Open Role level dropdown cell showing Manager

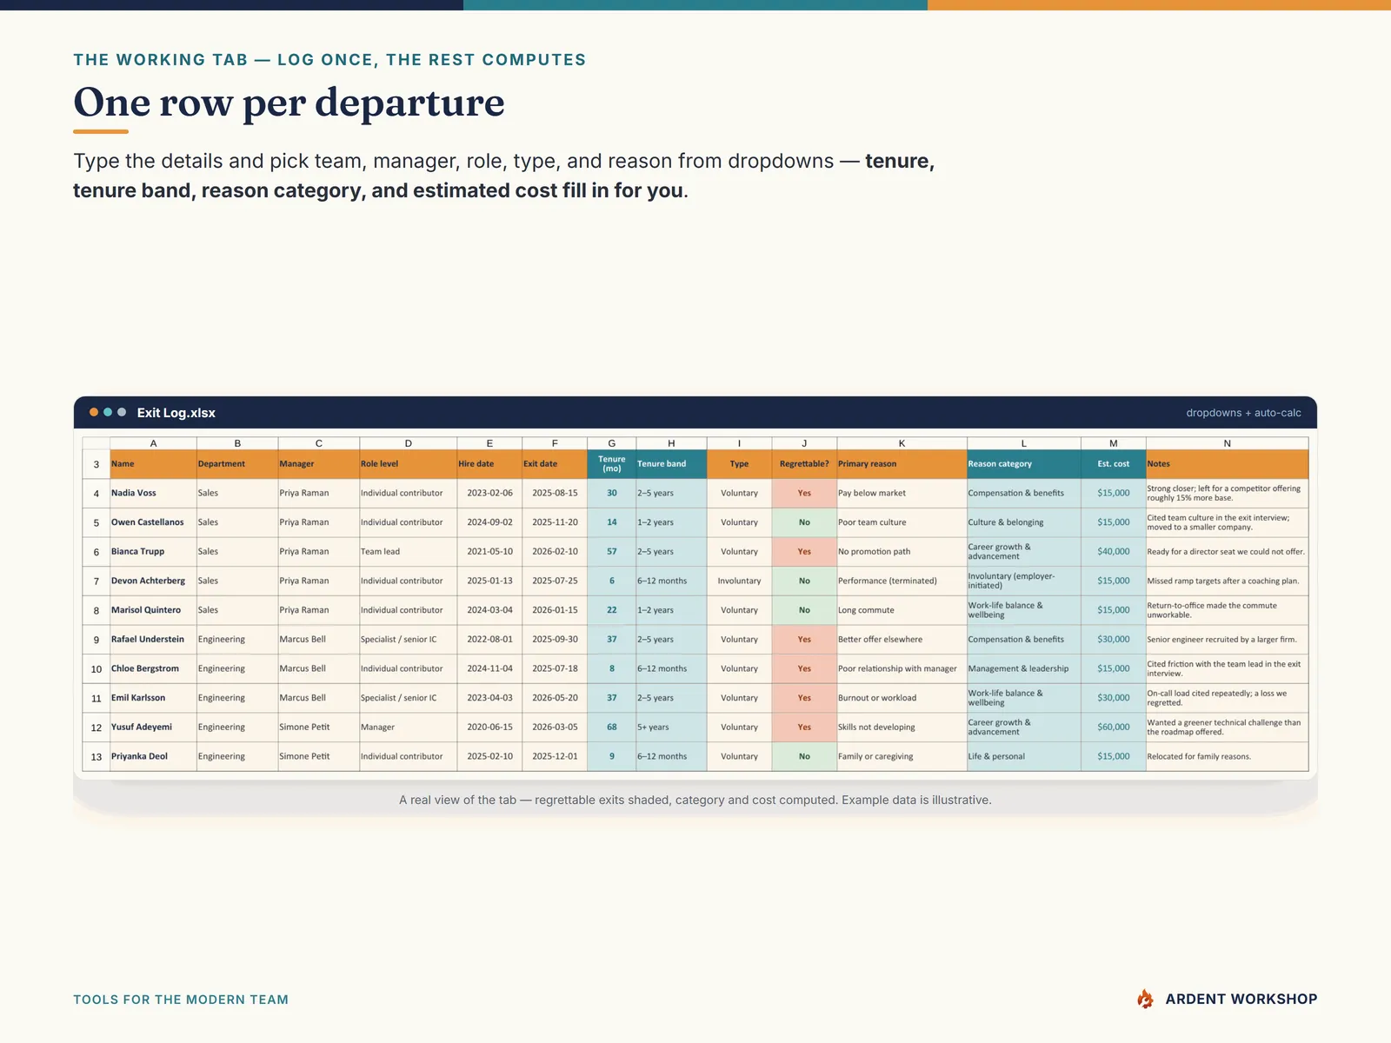[x=409, y=727]
